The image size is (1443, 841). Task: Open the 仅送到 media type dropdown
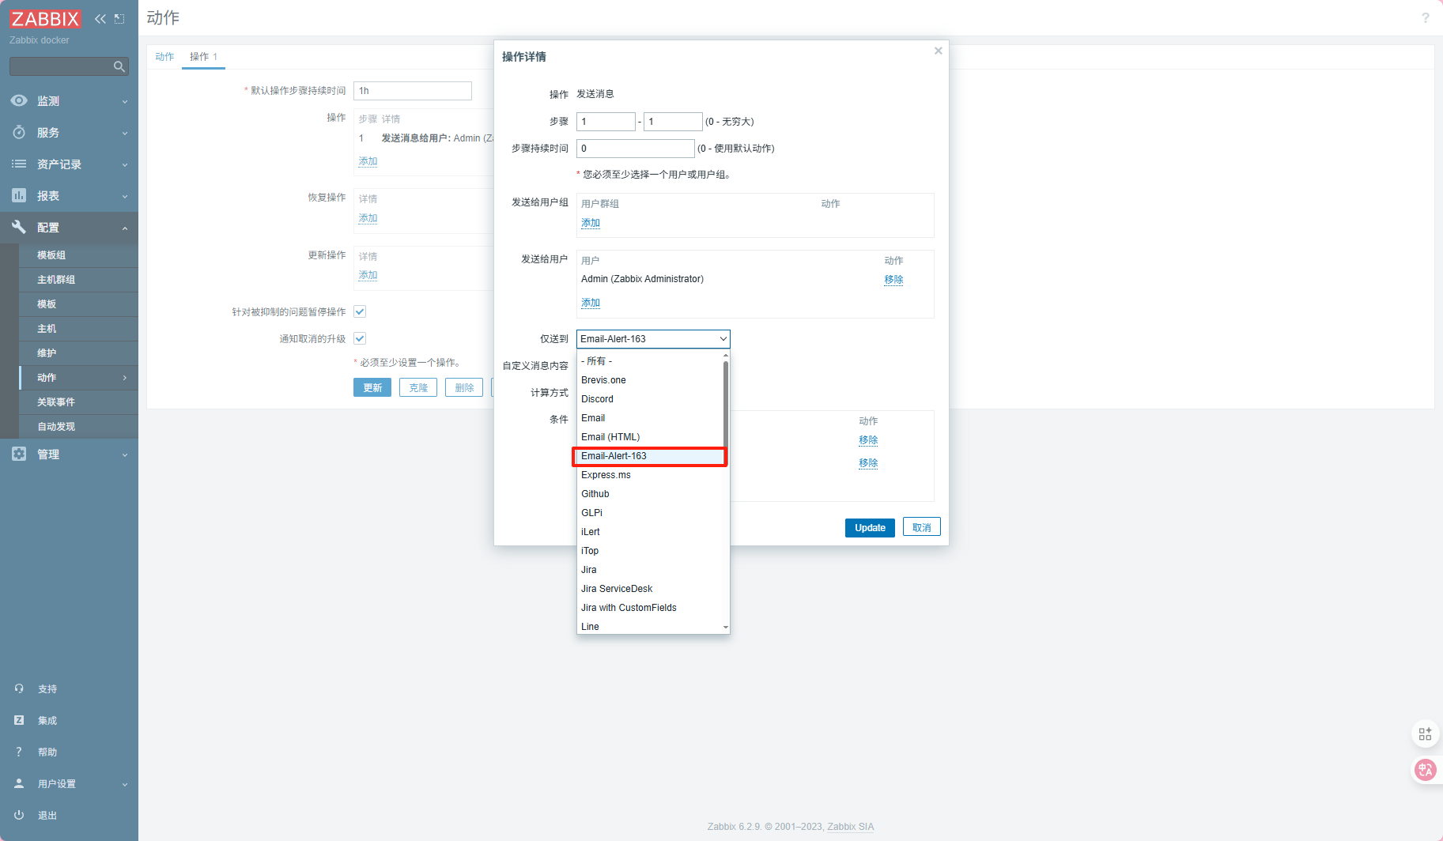click(x=653, y=339)
